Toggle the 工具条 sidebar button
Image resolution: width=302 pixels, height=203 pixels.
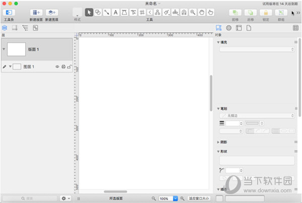pos(9,12)
